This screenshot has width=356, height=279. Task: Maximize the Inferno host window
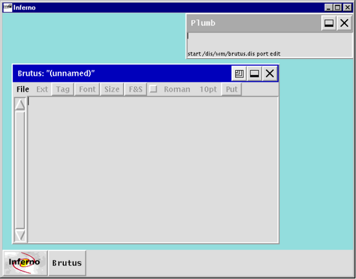tap(337, 8)
